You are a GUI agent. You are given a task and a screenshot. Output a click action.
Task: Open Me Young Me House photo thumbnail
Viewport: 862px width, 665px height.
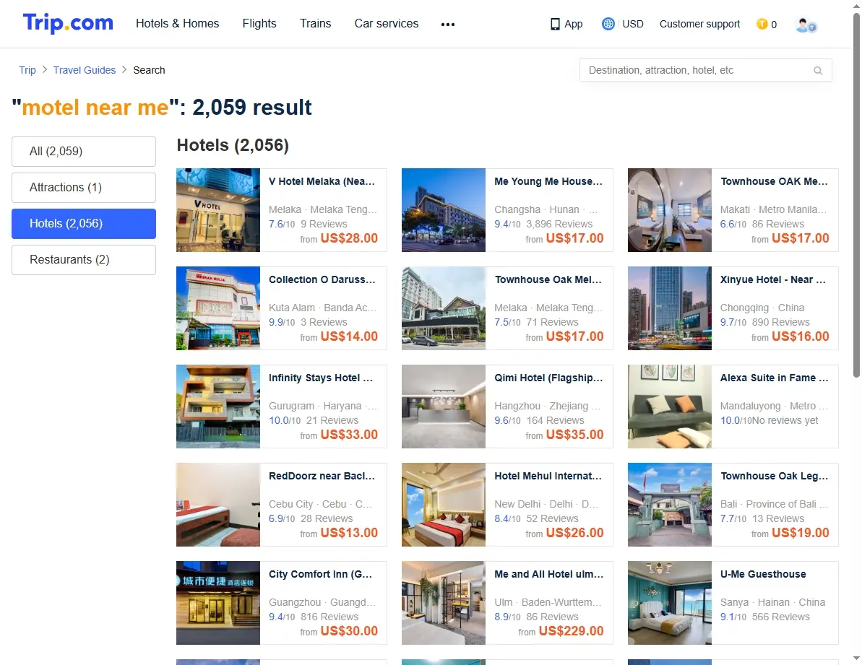[x=444, y=210]
